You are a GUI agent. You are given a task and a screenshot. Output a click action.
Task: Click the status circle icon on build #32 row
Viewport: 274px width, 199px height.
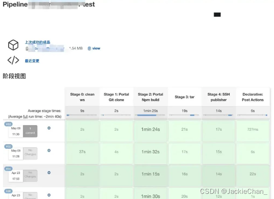(49, 151)
